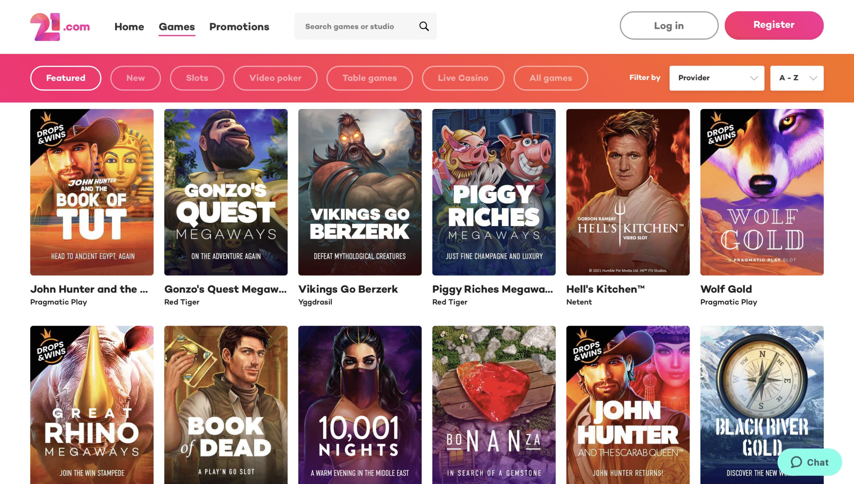Screen dimensions: 854x484
Task: Open 10,001 Nights game thumbnail
Action: click(360, 405)
